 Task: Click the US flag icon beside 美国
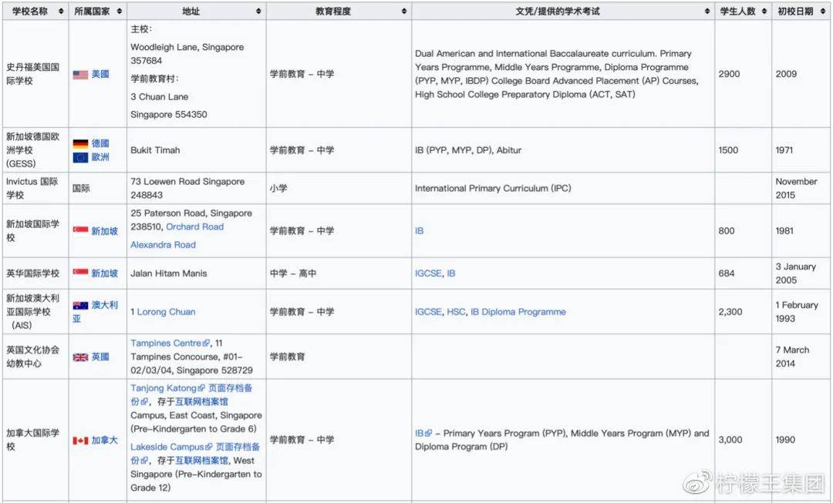point(80,74)
